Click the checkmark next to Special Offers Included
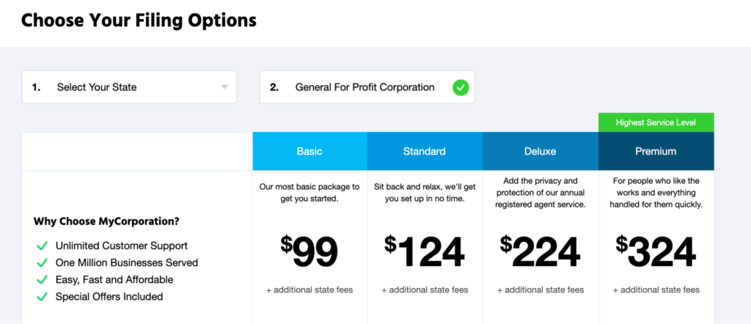 [42, 297]
